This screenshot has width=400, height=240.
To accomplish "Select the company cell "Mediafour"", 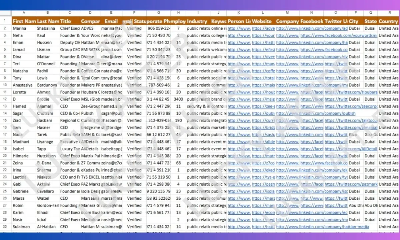I will tap(90, 220).
